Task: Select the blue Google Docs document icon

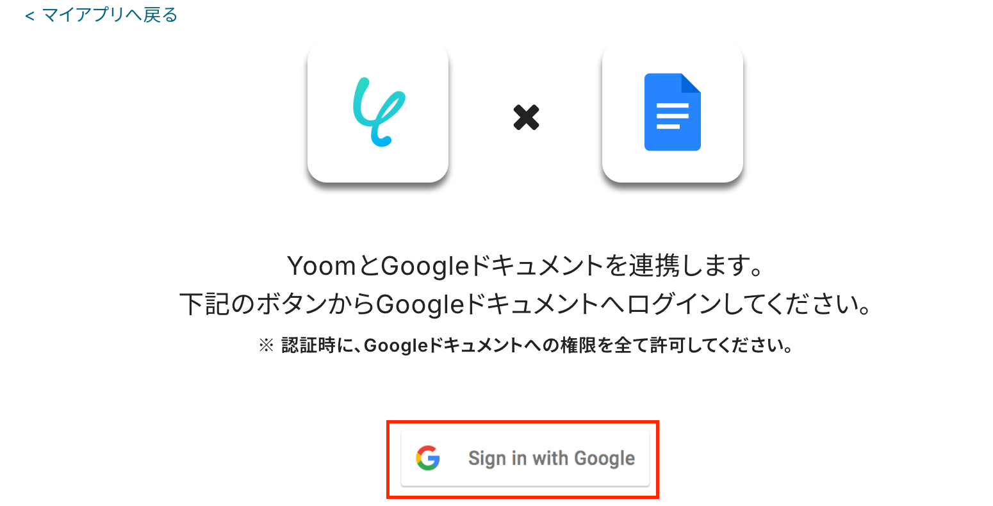Action: pyautogui.click(x=672, y=112)
